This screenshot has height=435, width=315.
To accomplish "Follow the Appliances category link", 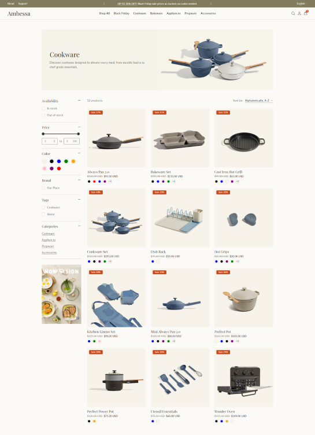I will (x=49, y=240).
